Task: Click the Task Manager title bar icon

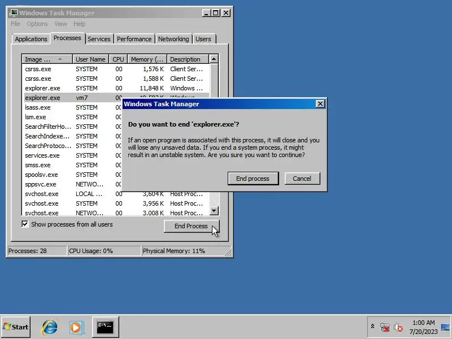Action: point(13,13)
